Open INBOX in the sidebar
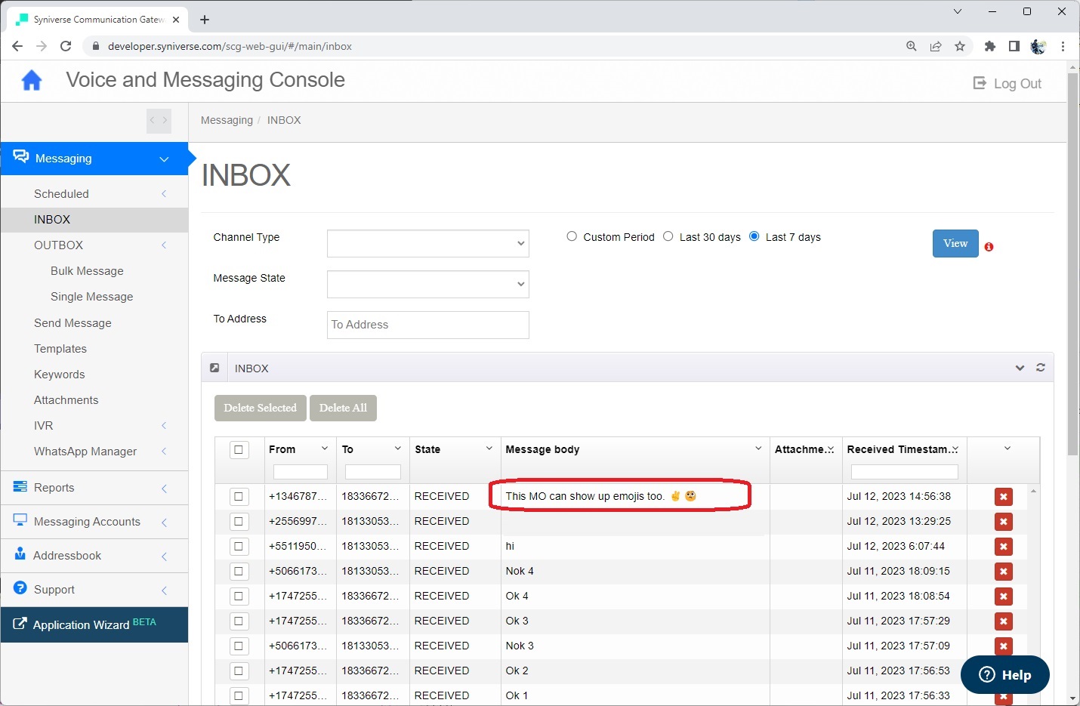 [x=94, y=220]
